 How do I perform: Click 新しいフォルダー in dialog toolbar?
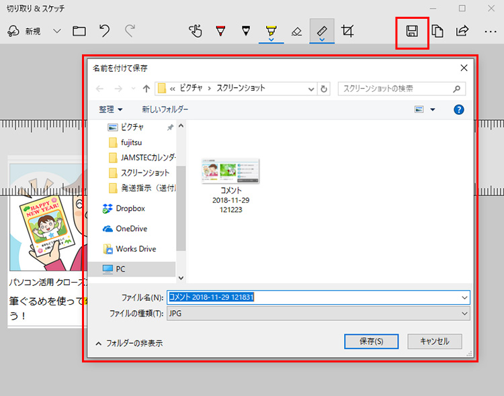click(165, 109)
